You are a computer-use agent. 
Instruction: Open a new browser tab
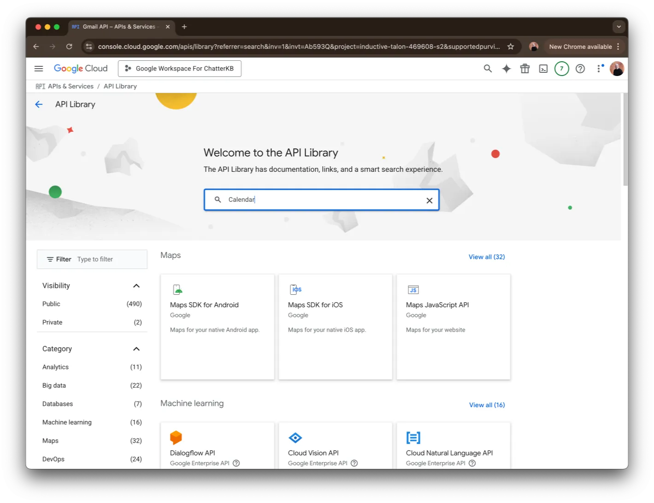point(184,27)
